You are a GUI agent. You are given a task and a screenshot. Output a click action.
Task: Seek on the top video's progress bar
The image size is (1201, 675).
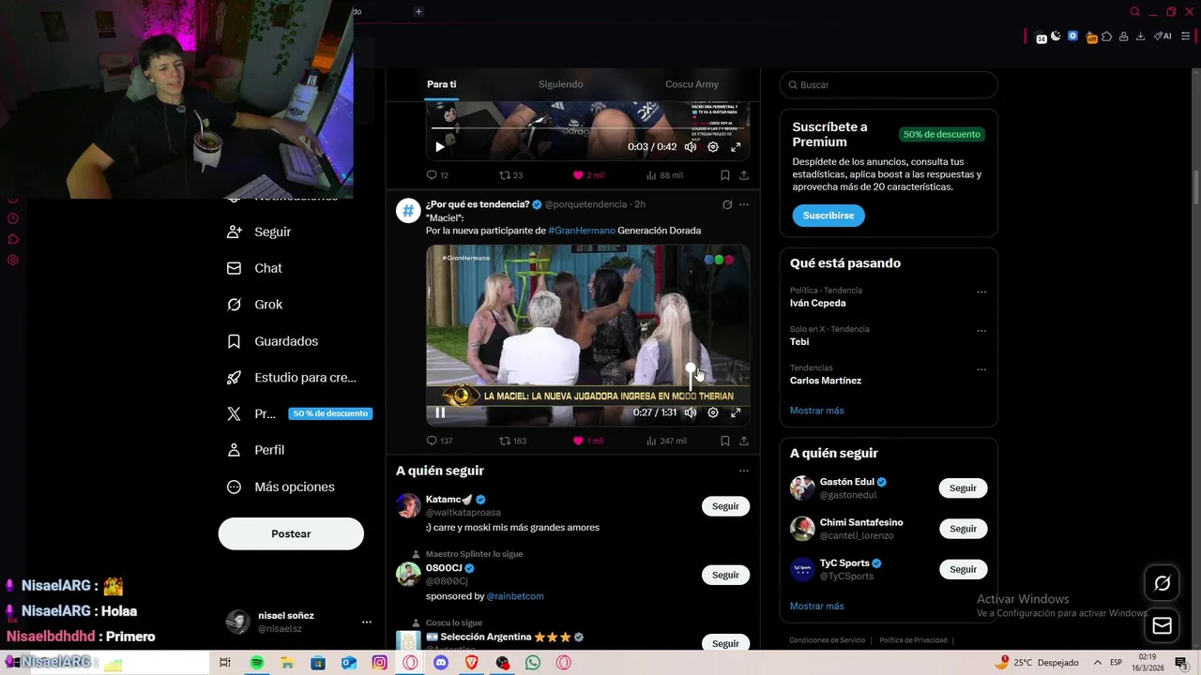pos(588,127)
